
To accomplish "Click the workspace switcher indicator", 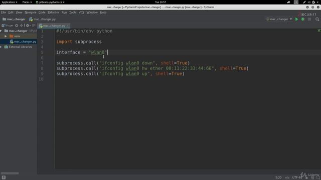I will tap(296, 2).
